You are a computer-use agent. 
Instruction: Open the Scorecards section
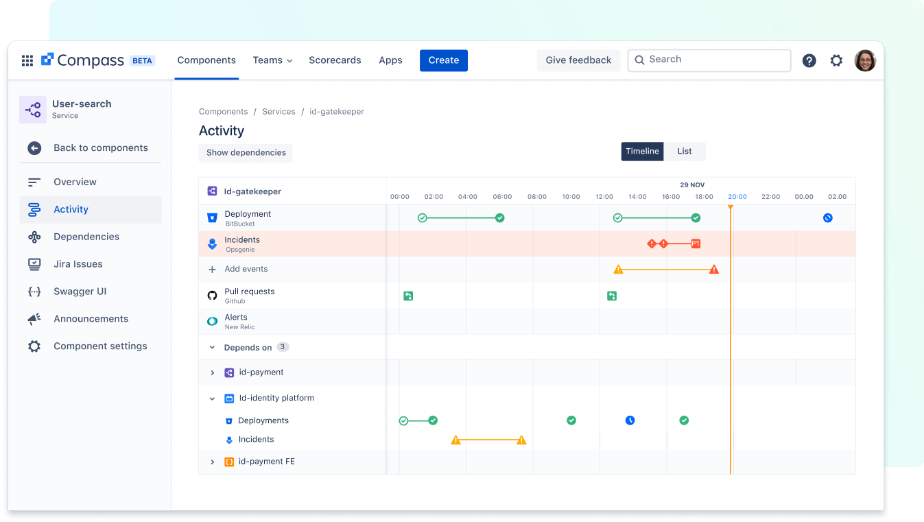(x=335, y=60)
